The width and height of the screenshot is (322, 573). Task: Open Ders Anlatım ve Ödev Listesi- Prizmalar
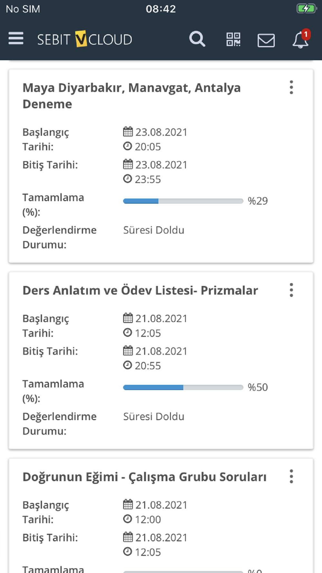140,290
